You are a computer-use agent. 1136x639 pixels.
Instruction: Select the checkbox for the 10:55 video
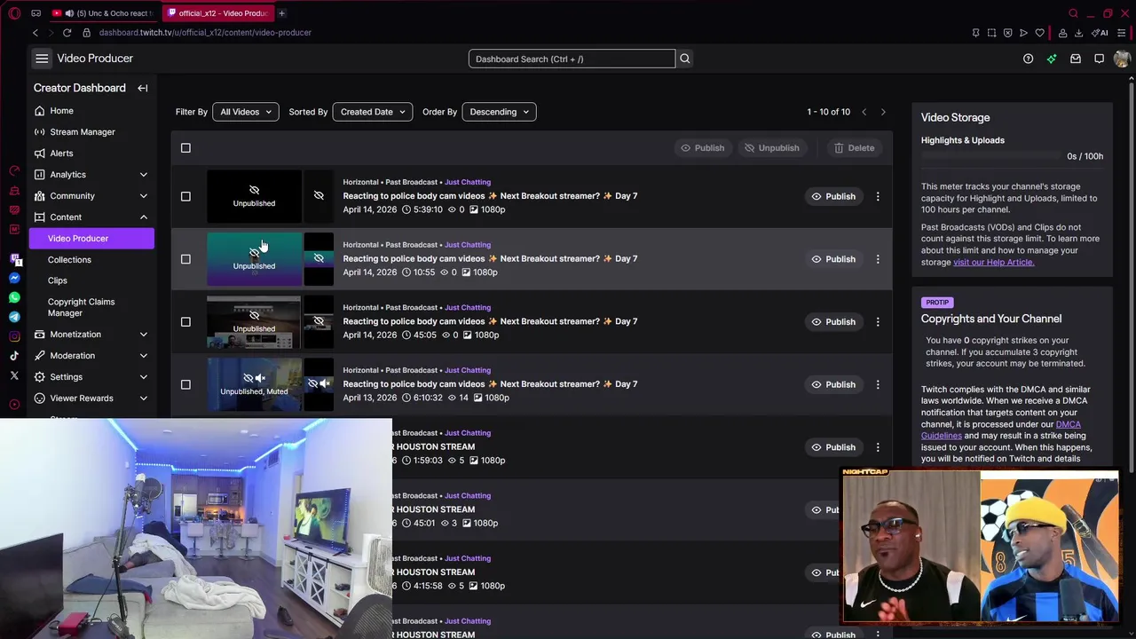(185, 259)
